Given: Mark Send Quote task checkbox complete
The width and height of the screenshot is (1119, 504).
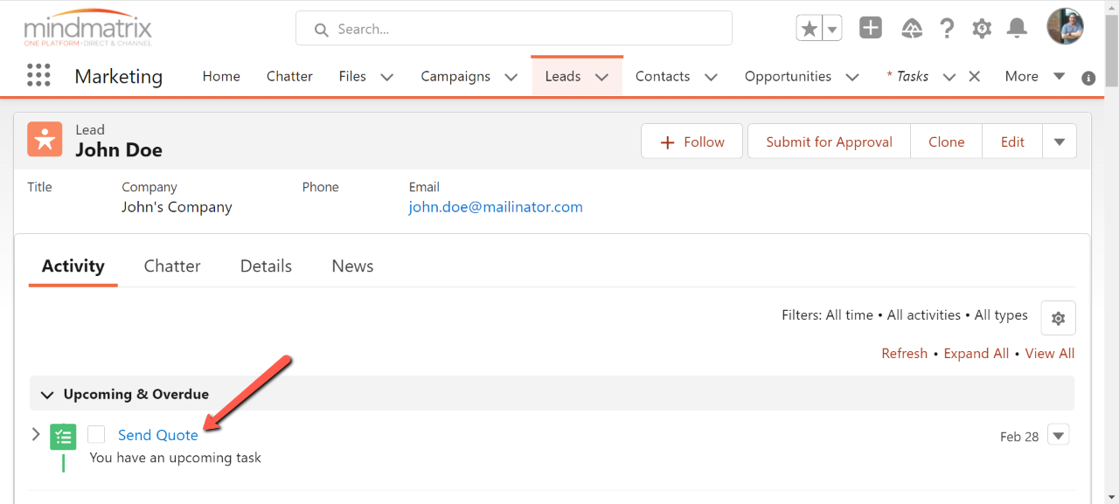Looking at the screenshot, I should 96,435.
